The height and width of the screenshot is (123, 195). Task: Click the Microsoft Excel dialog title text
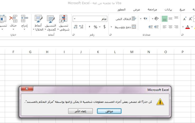click(x=158, y=90)
